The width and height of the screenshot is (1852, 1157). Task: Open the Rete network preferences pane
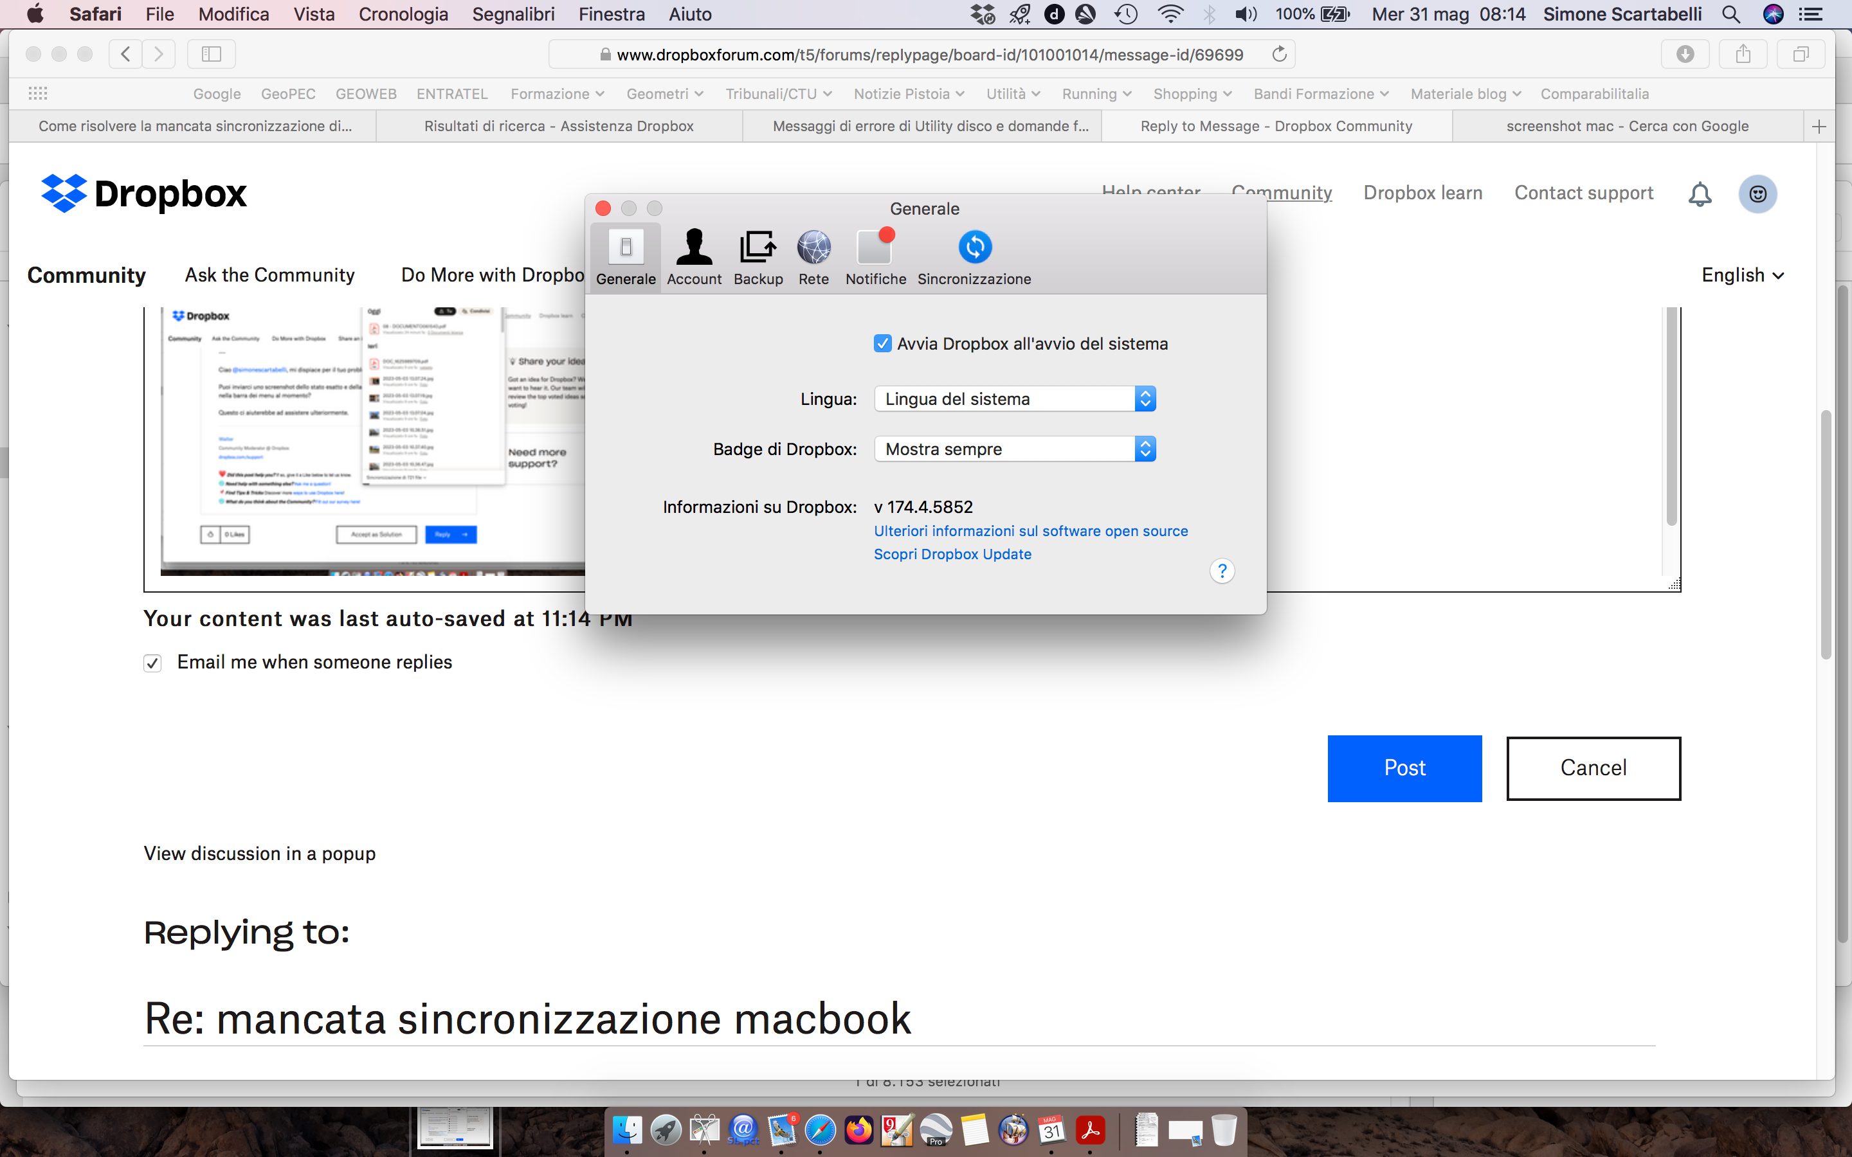(813, 258)
